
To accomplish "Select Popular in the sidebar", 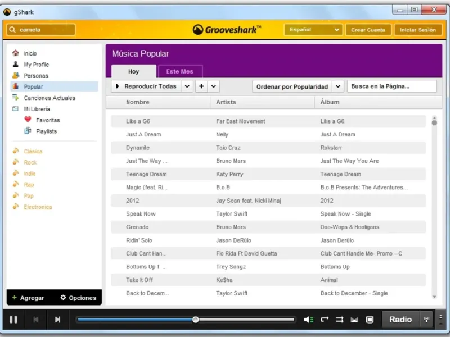I will pyautogui.click(x=54, y=86).
